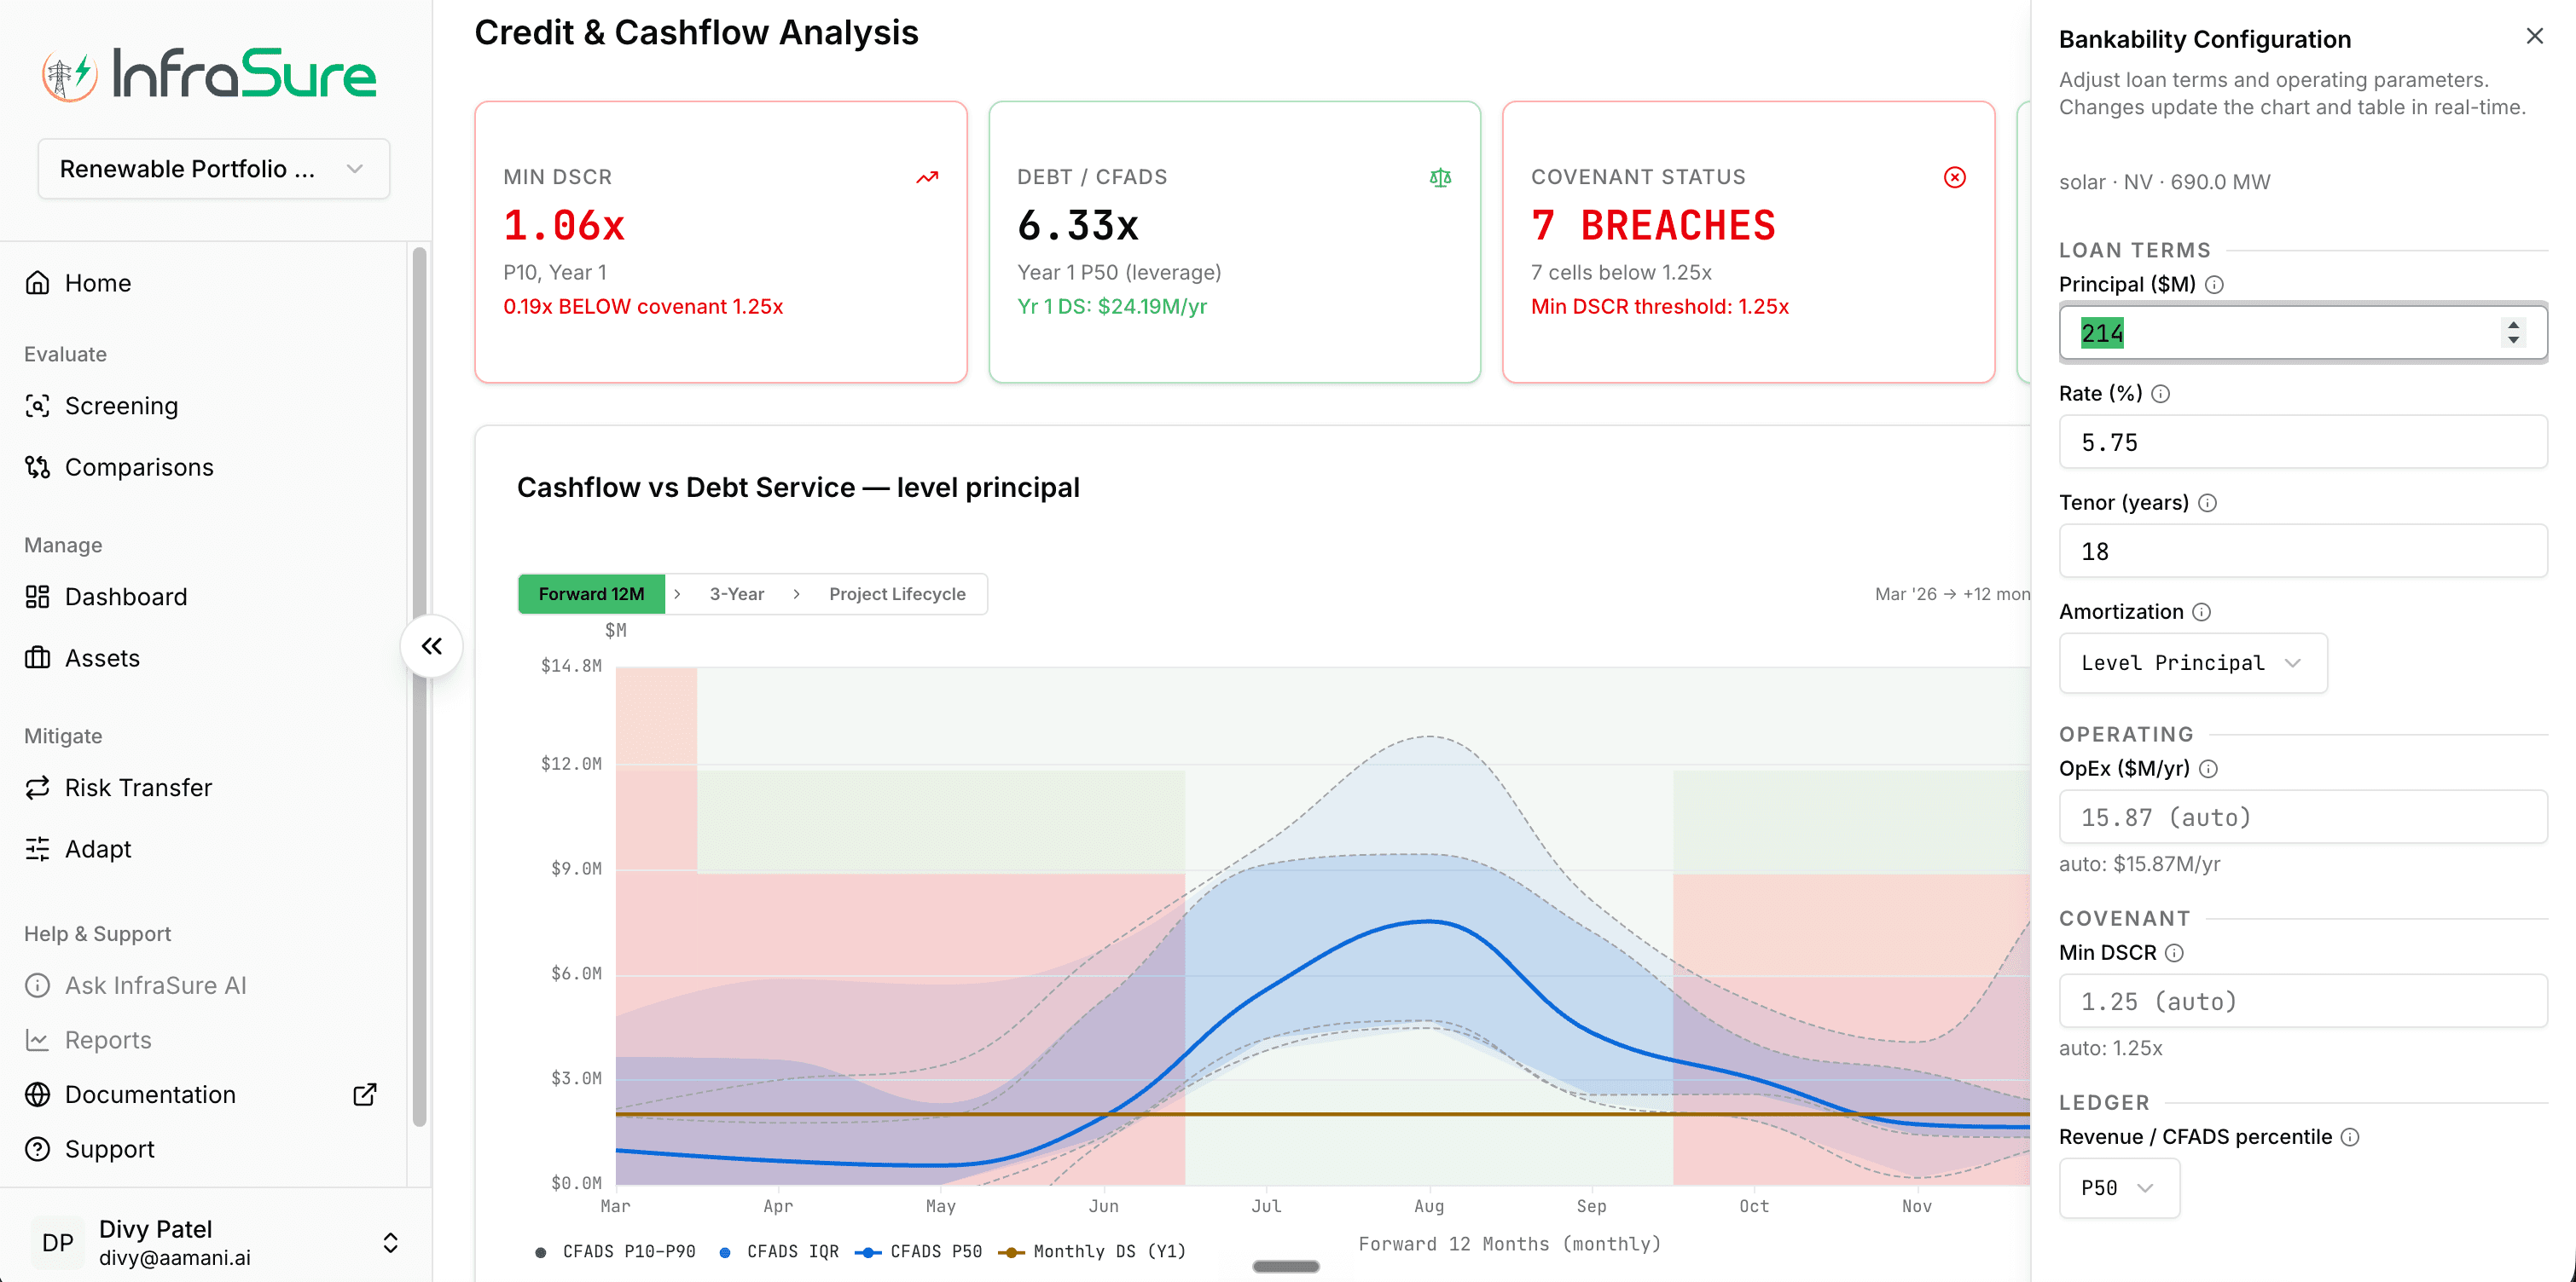Toggle Monthly DS (Y1) legend series

pos(1093,1251)
